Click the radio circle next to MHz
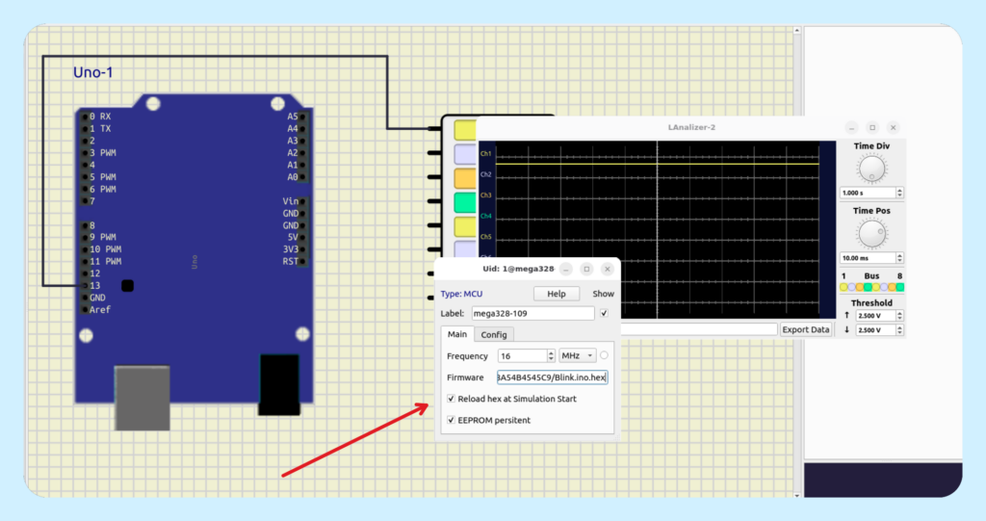Image resolution: width=986 pixels, height=521 pixels. click(x=604, y=355)
